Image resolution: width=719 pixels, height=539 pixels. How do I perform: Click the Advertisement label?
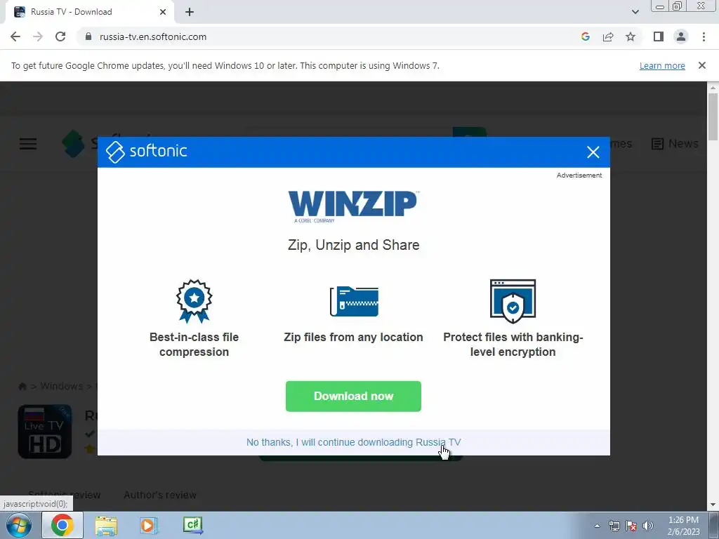click(579, 175)
